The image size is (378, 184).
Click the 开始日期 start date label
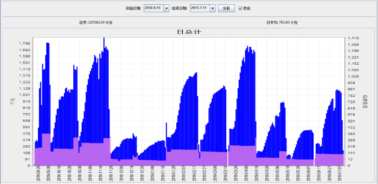pyautogui.click(x=133, y=8)
